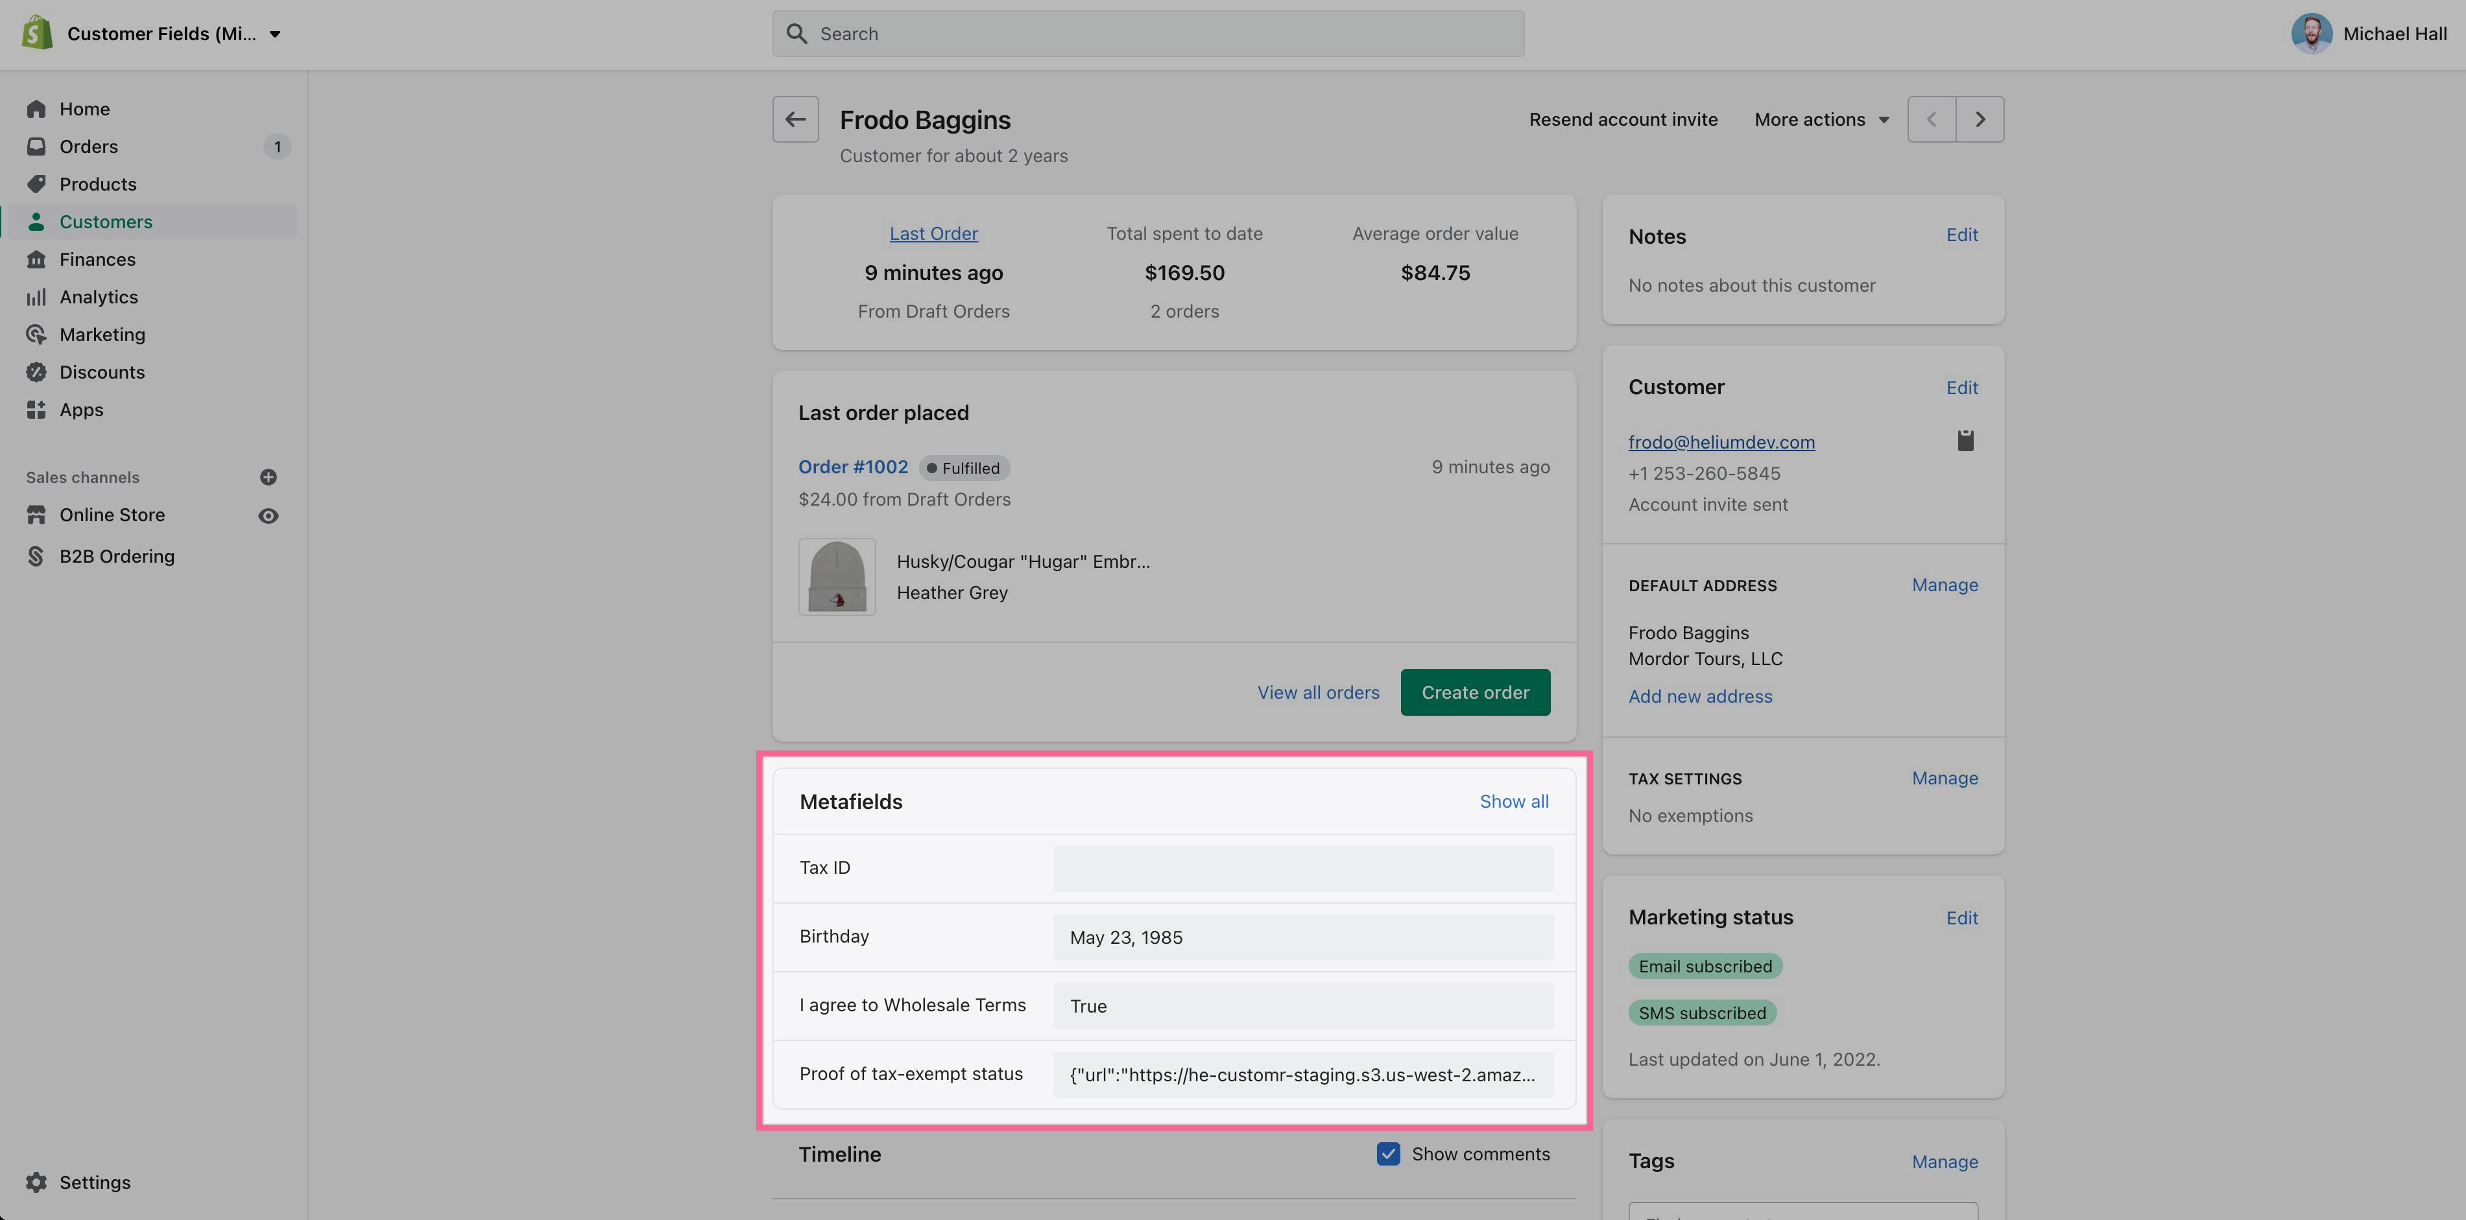Click the Email subscribed badge
This screenshot has width=2466, height=1220.
[x=1705, y=967]
